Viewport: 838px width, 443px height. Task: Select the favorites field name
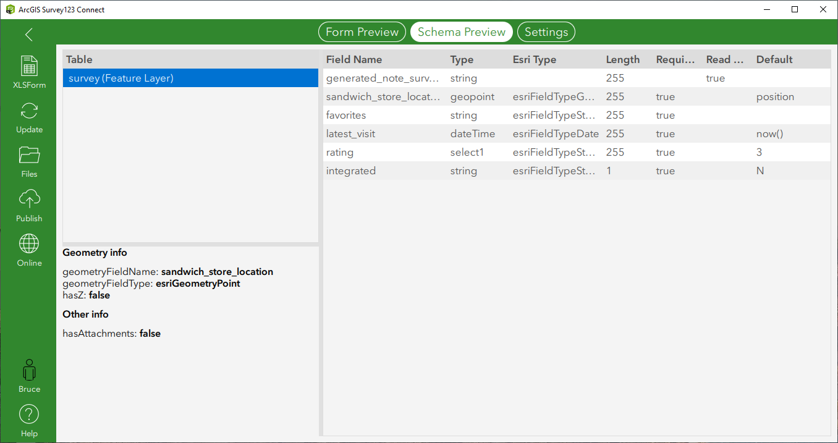click(346, 115)
